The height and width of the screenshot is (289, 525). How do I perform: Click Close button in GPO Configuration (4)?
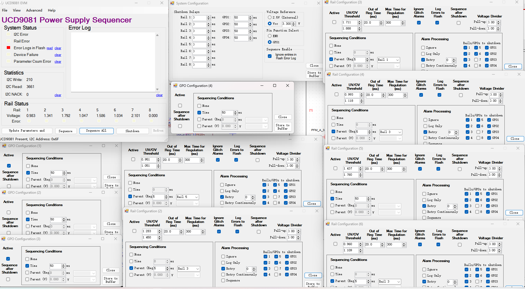click(283, 117)
